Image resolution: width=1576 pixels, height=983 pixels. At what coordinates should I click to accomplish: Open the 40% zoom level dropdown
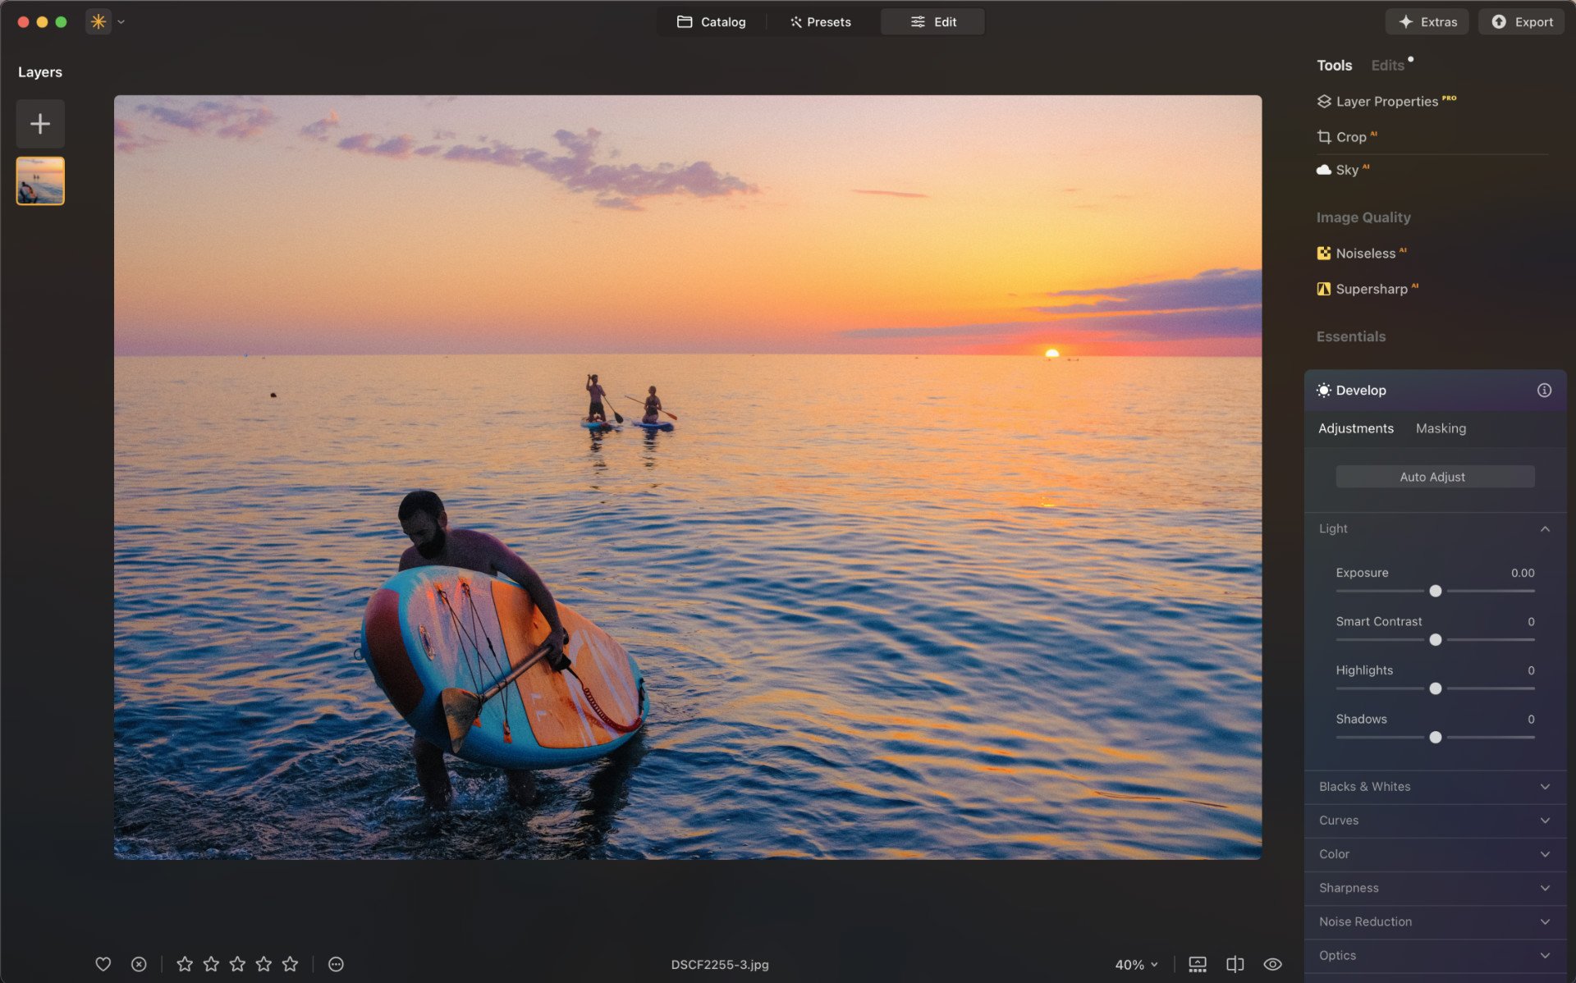pos(1135,965)
